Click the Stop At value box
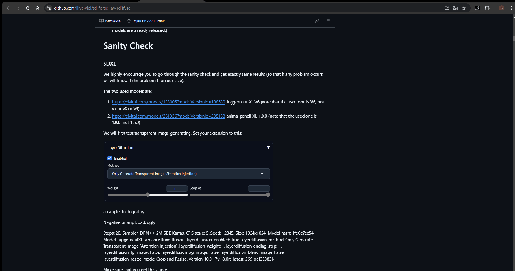The height and width of the screenshot is (271, 515). [x=259, y=189]
